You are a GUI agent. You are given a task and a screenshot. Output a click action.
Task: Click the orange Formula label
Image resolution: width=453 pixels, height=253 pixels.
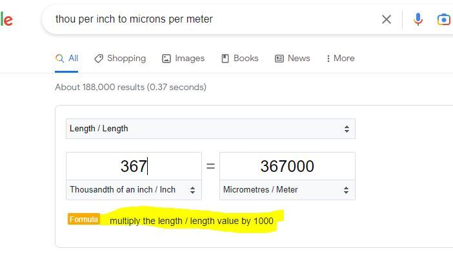click(84, 220)
